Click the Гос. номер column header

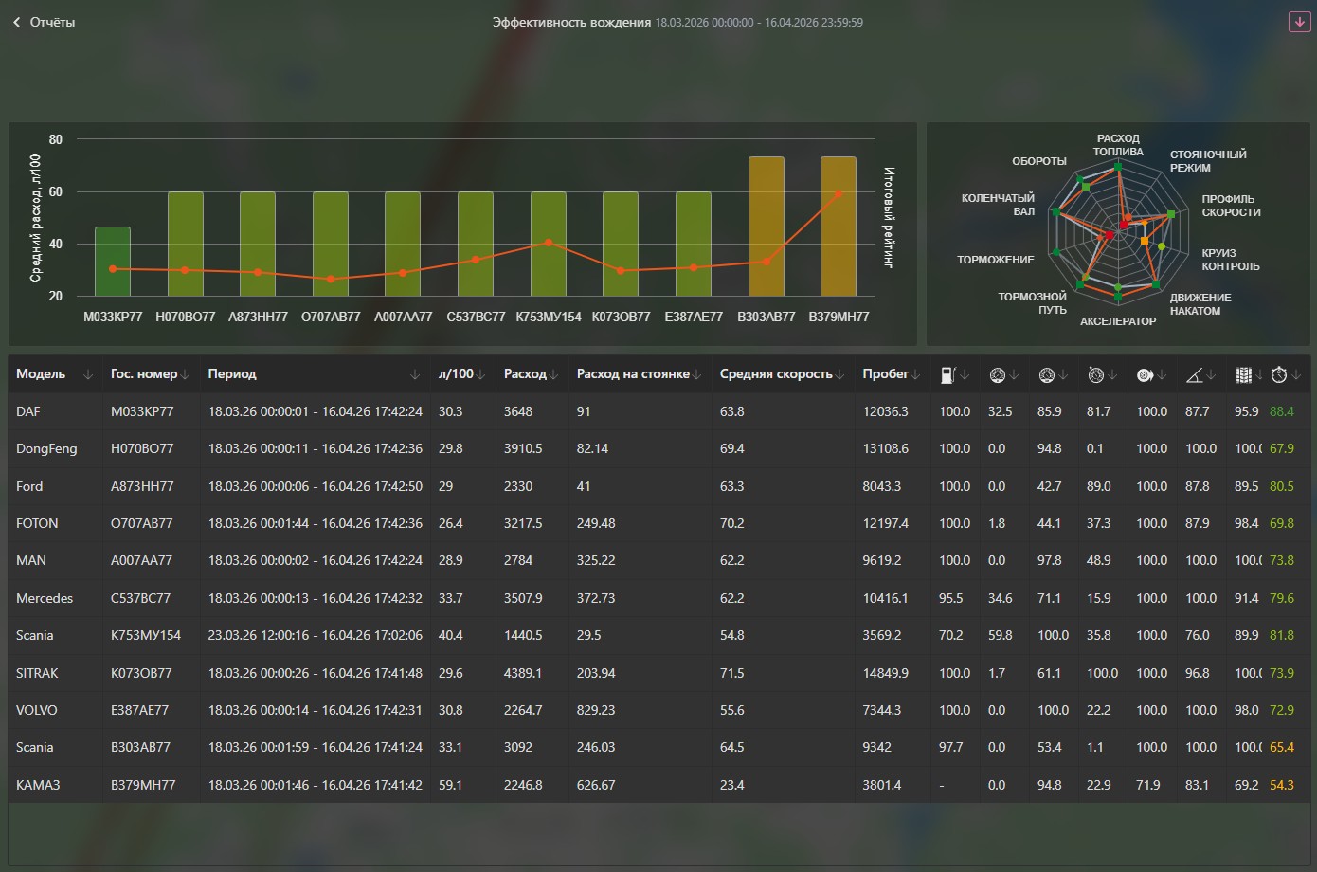click(143, 374)
